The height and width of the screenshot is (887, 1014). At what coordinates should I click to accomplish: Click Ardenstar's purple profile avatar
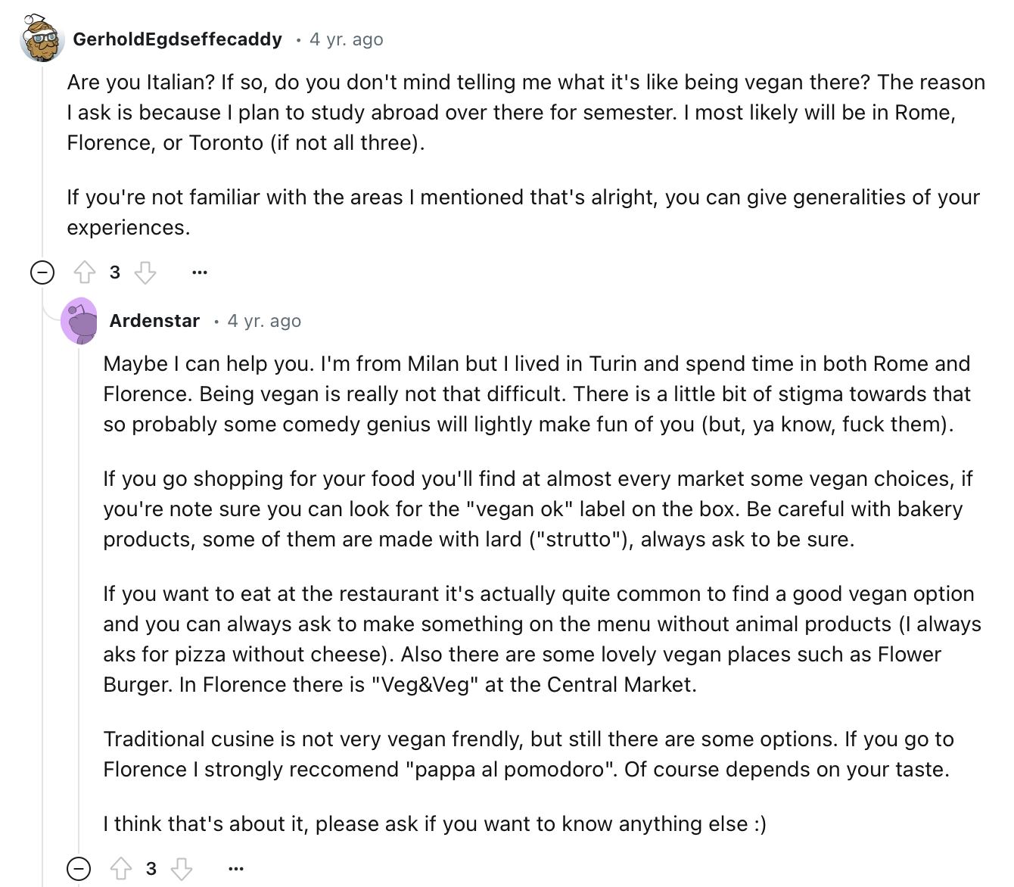pyautogui.click(x=79, y=321)
